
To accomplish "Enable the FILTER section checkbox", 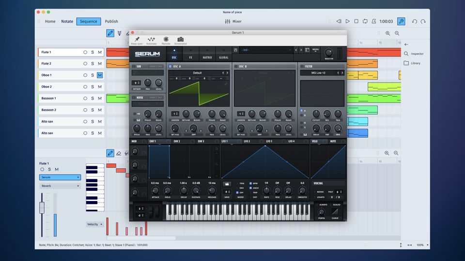I will (x=302, y=67).
